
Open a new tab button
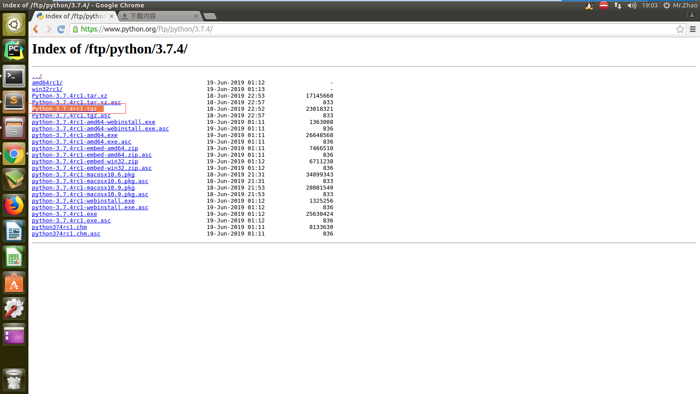210,16
